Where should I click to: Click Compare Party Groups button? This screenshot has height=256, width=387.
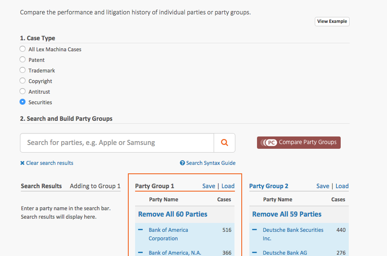pos(299,142)
